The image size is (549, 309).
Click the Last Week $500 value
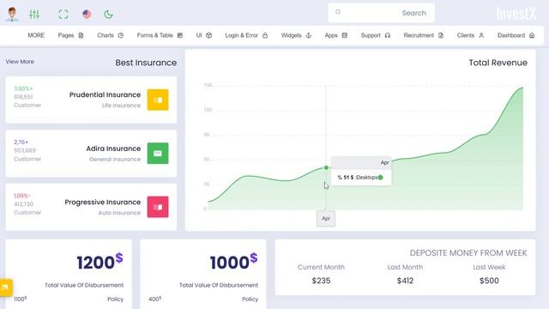click(x=489, y=281)
